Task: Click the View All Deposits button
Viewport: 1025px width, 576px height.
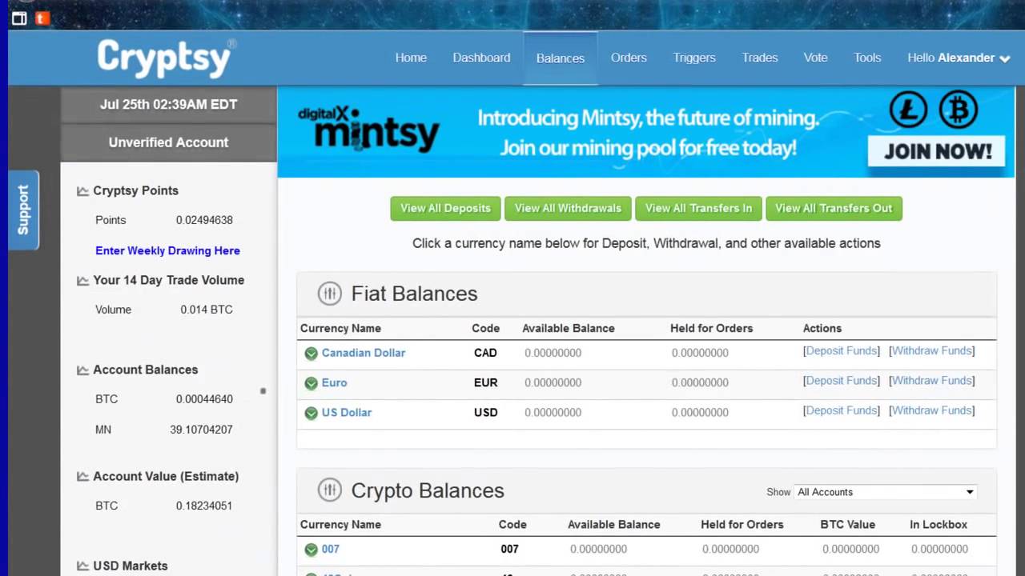Action: click(x=445, y=208)
